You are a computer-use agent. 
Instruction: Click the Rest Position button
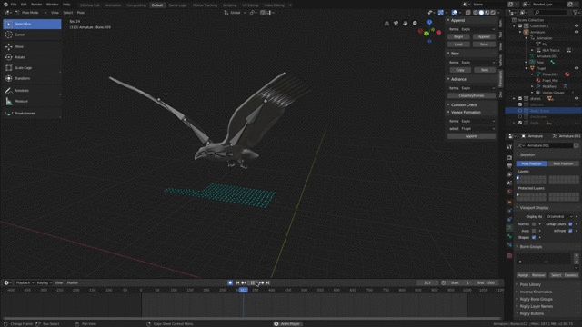563,163
